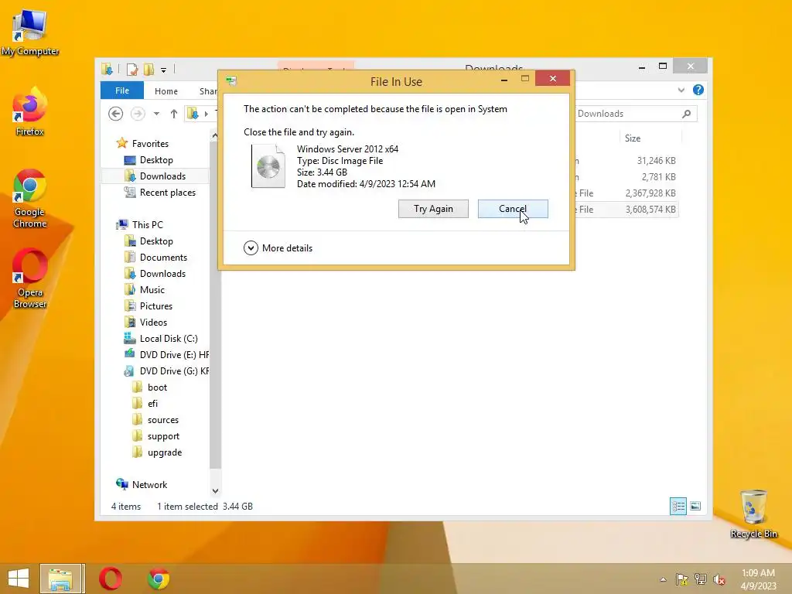Screen dimensions: 792x594
Task: Open the boot folder
Action: pyautogui.click(x=149, y=387)
